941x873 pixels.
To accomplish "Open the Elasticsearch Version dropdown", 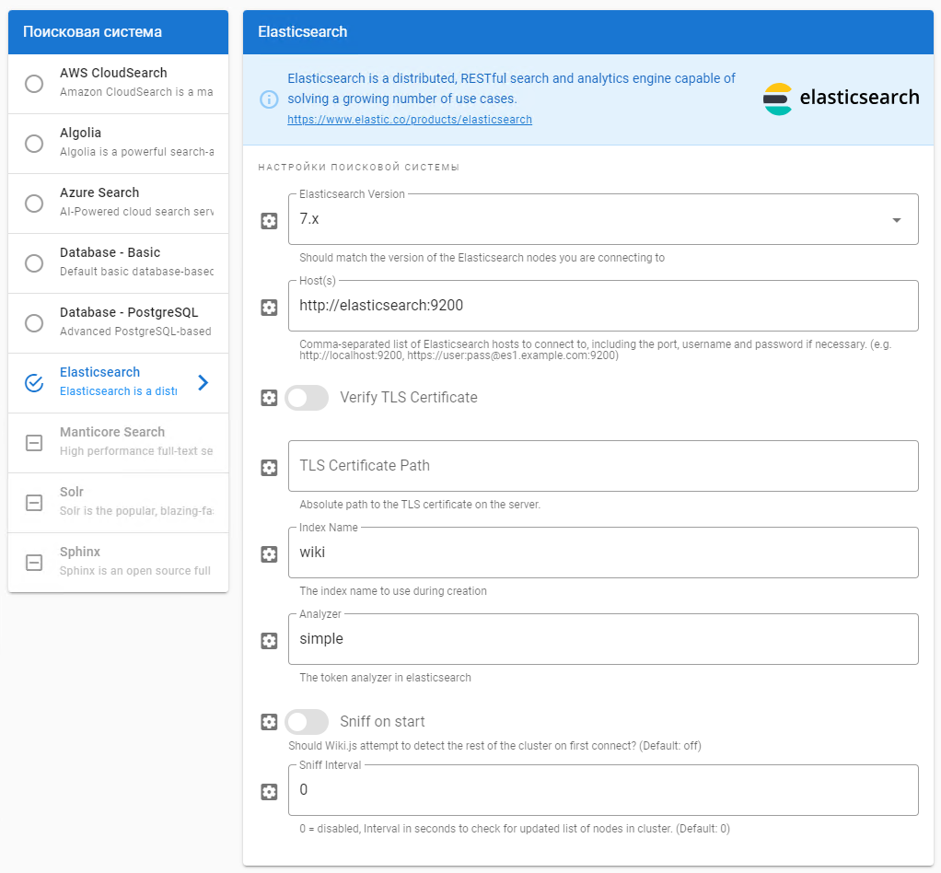I will tap(603, 220).
